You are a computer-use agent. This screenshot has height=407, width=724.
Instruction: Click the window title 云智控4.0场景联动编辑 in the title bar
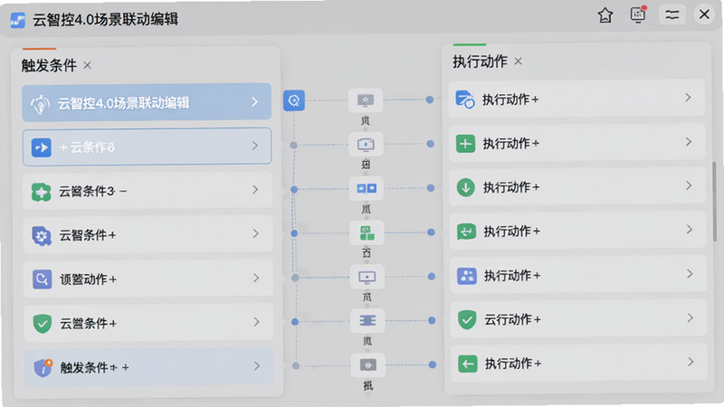(x=105, y=19)
